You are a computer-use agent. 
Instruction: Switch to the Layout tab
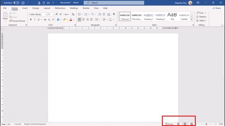(x=47, y=8)
